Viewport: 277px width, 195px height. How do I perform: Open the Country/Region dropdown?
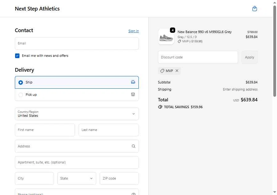[x=77, y=114]
